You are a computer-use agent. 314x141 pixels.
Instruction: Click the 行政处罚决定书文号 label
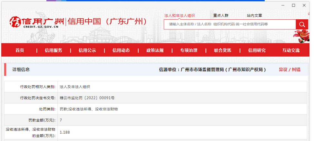37,98
